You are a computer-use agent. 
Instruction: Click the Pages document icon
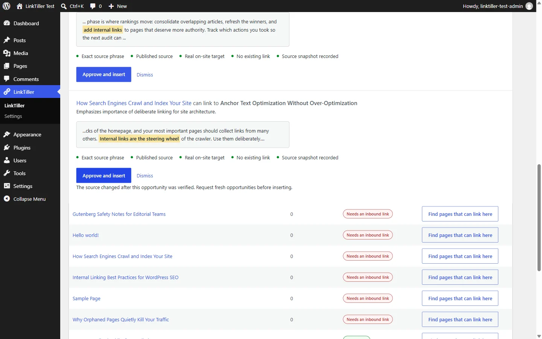(7, 66)
